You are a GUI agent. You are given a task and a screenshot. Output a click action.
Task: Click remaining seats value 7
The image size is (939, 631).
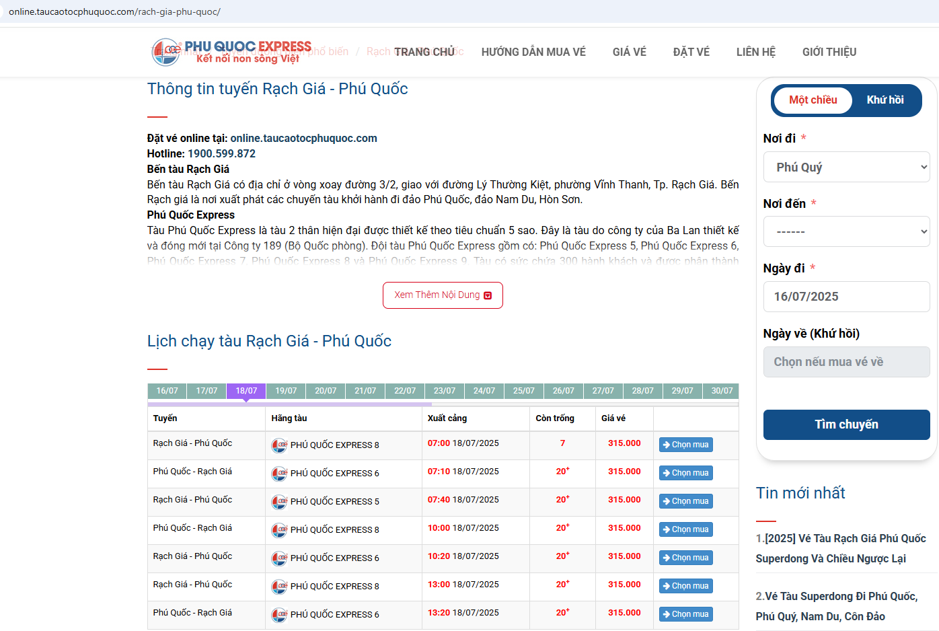(x=562, y=443)
